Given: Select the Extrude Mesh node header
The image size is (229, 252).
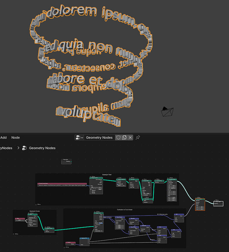Looking at the screenshot, I should [x=147, y=181].
